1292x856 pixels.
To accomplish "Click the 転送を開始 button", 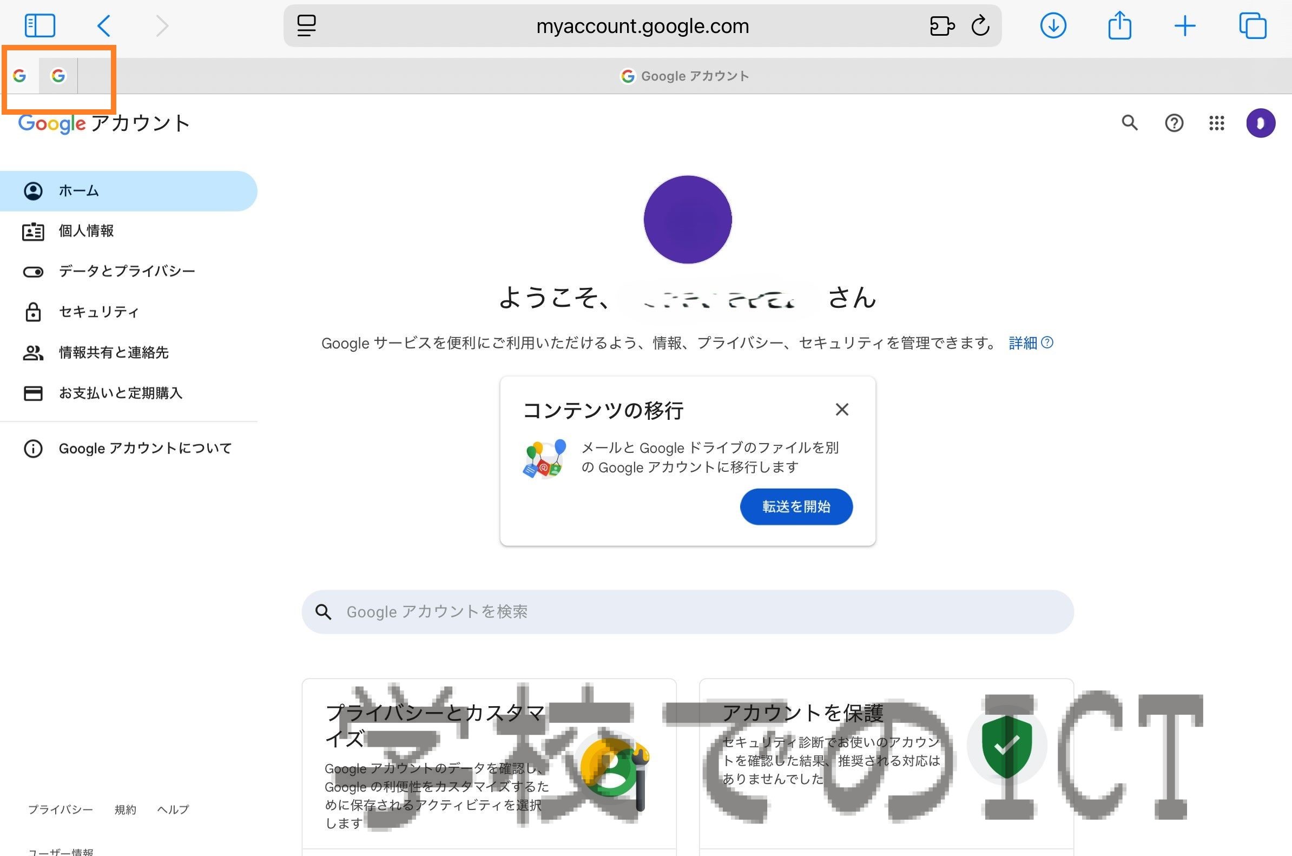I will coord(796,506).
